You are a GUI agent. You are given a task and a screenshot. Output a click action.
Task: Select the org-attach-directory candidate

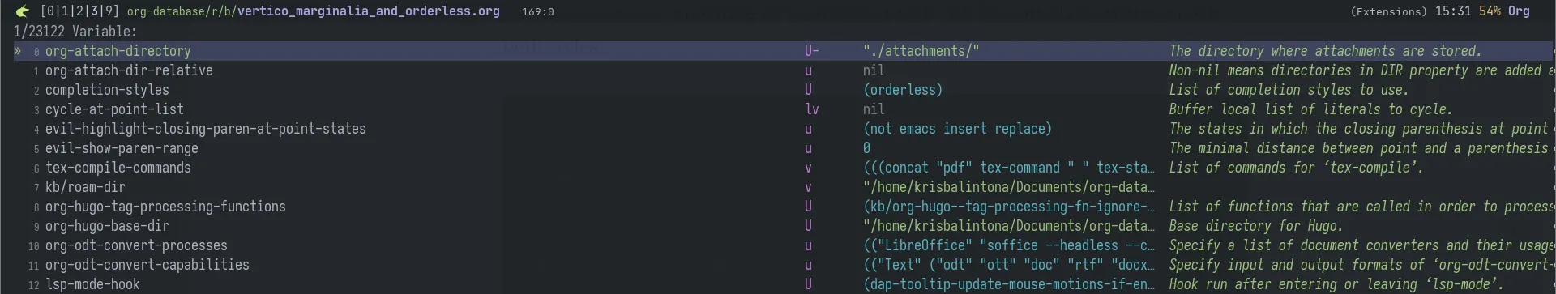[x=118, y=51]
